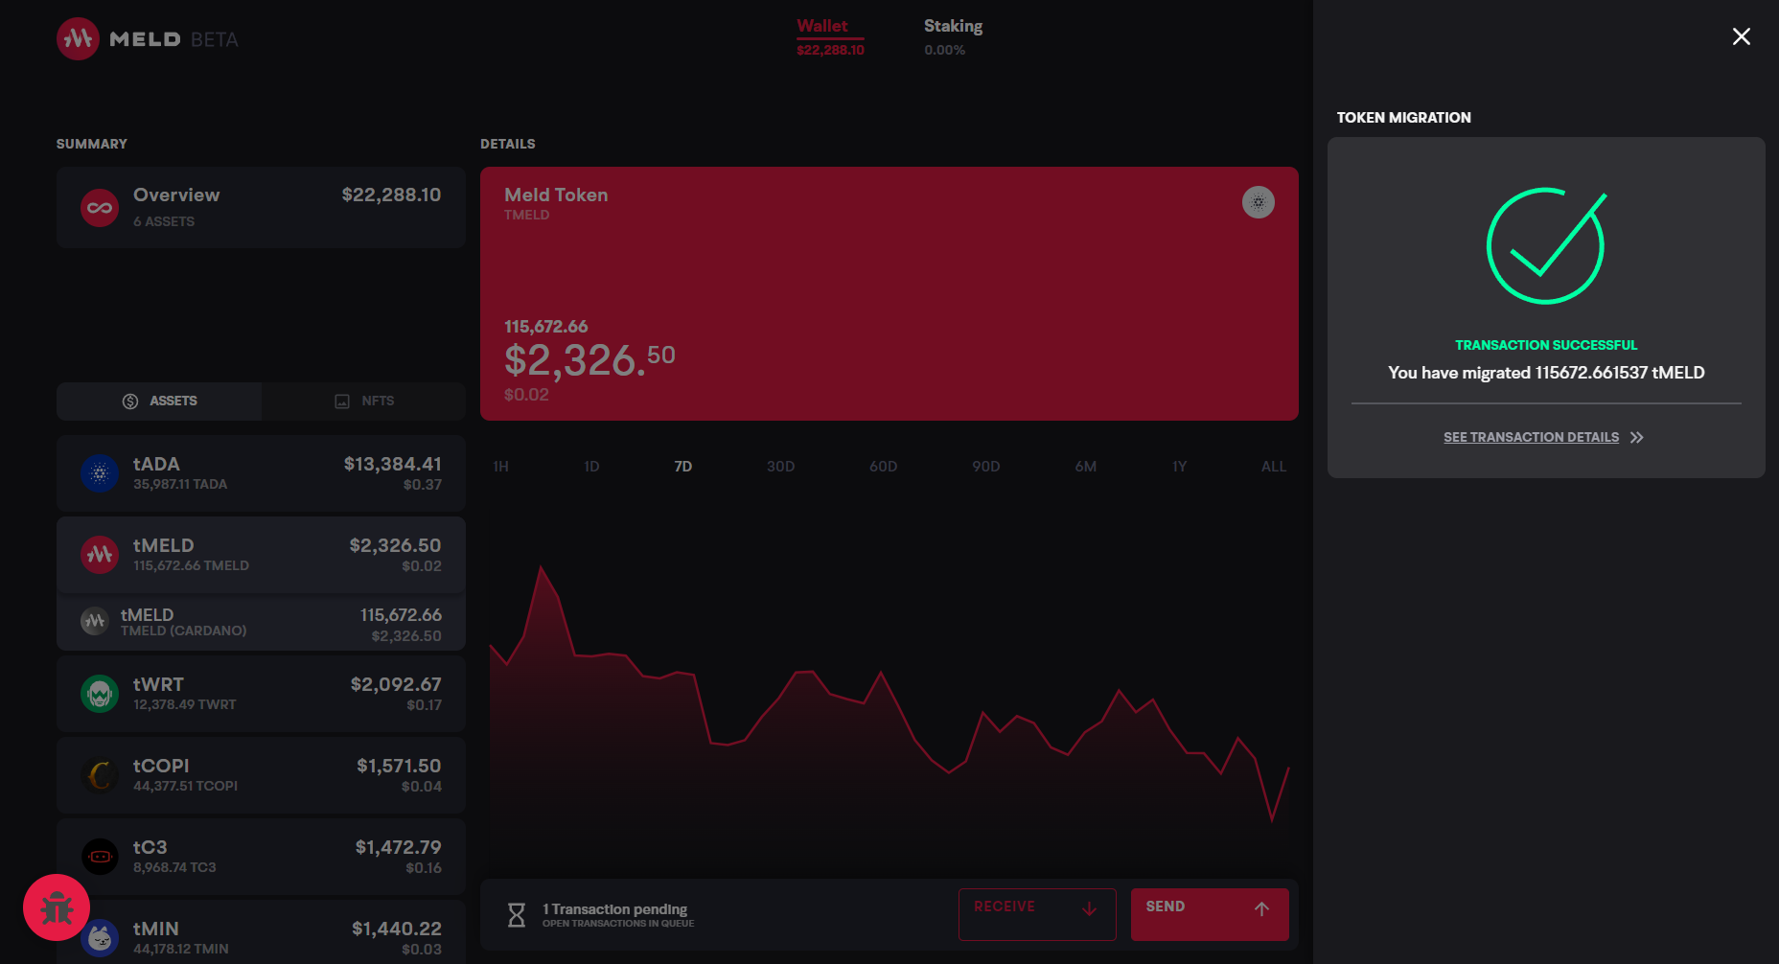The image size is (1779, 964).
Task: Click the Cardano network badge on Meld Token card
Action: coord(1258,202)
